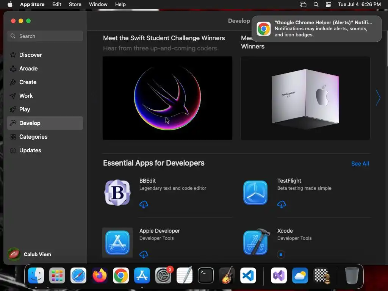Launch Visual Studio Code from Dock

click(x=248, y=275)
